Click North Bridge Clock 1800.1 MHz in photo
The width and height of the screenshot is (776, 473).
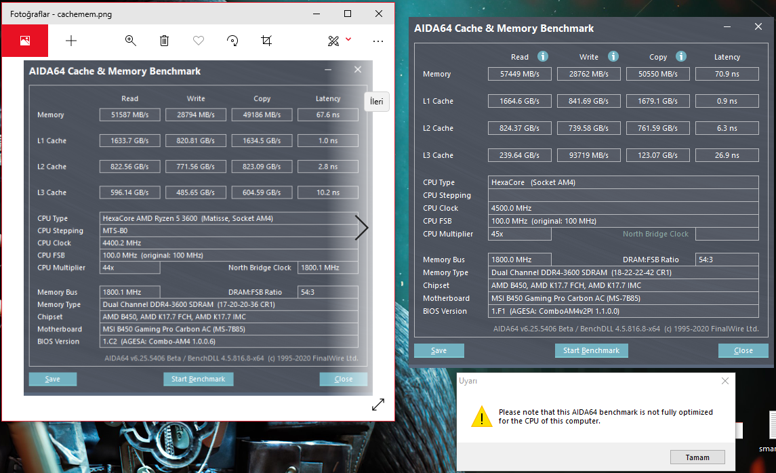(327, 268)
